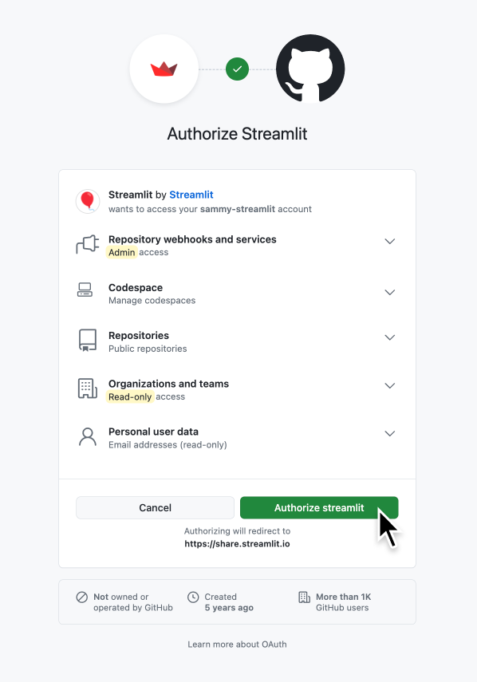477x682 pixels.
Task: Click the Repository webhooks megaphone icon
Action: (x=88, y=245)
